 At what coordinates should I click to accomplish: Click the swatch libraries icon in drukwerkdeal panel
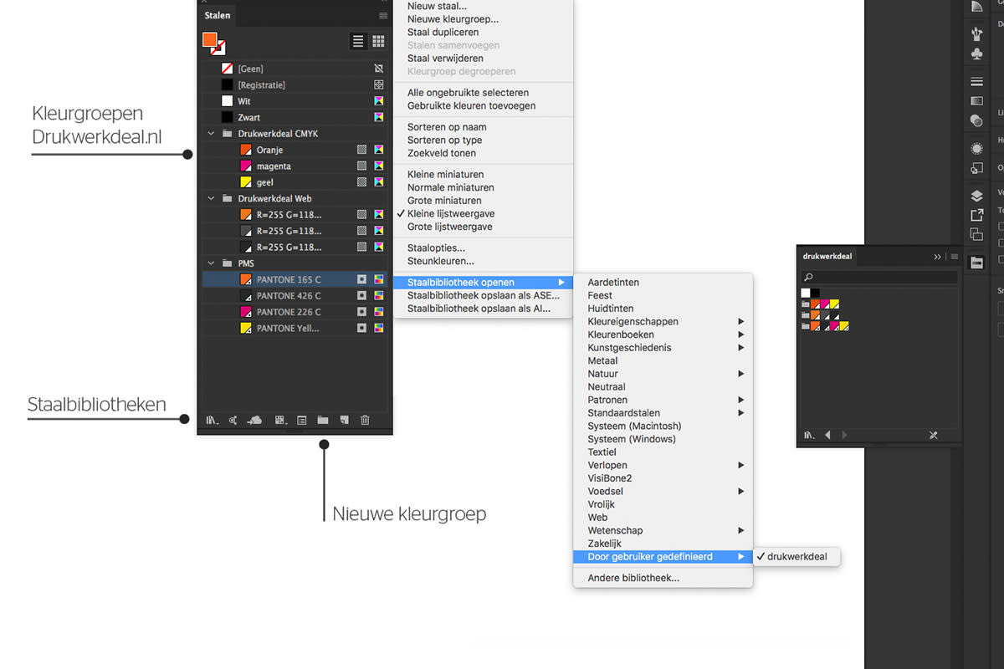point(809,435)
